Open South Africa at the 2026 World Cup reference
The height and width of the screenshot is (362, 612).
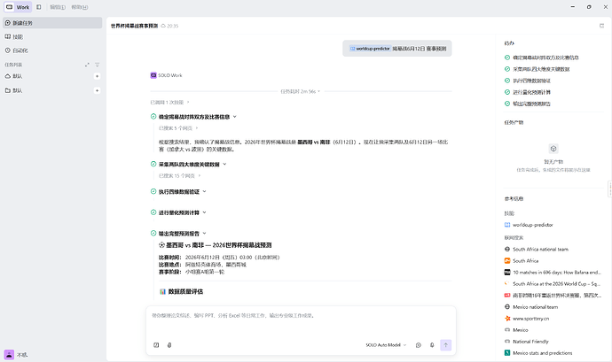(x=553, y=284)
